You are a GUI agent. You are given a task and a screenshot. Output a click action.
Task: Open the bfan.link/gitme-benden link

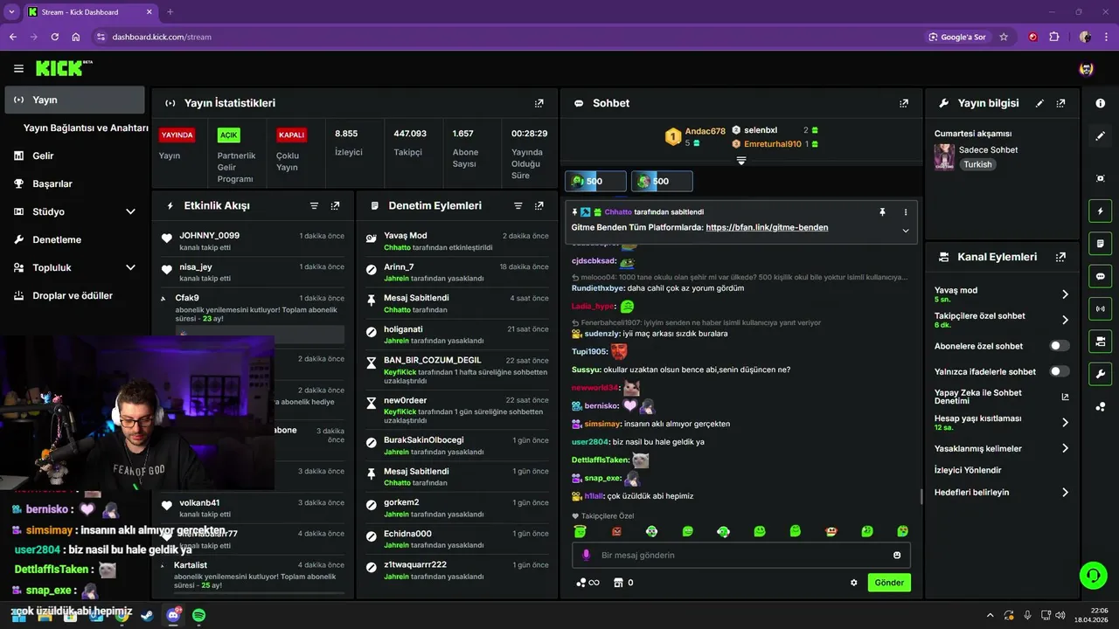[767, 227]
